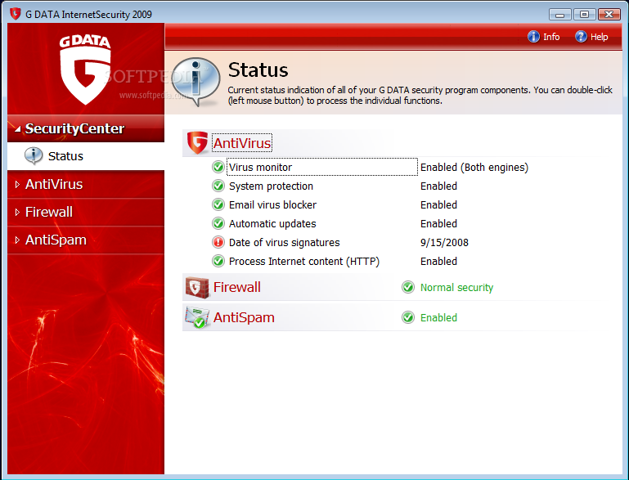Viewport: 629px width, 480px height.
Task: Click the AntiSpam envelope icon
Action: (x=196, y=317)
